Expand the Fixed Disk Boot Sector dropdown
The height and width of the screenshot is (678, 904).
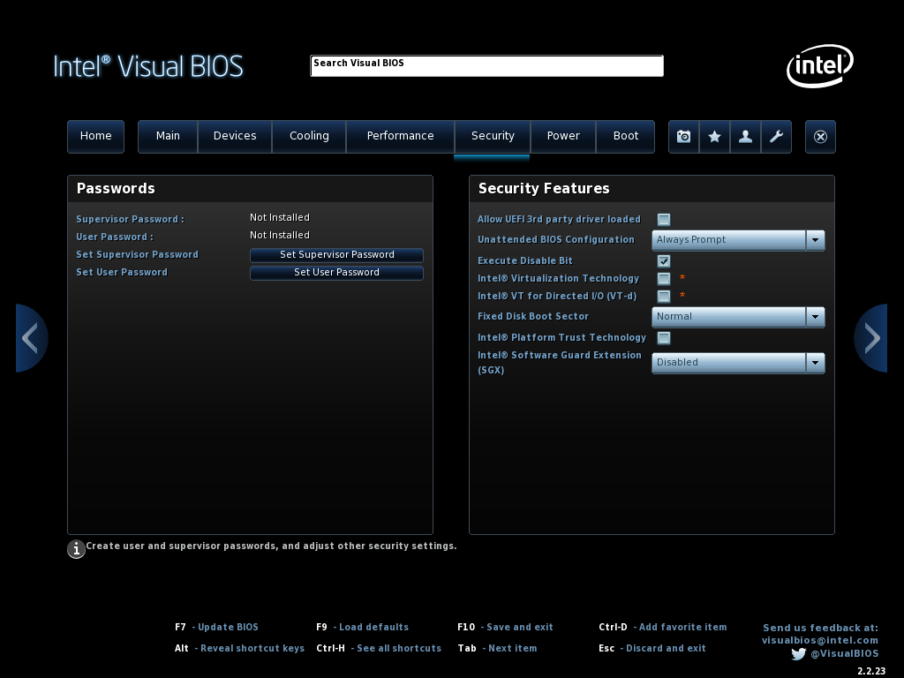tap(738, 317)
